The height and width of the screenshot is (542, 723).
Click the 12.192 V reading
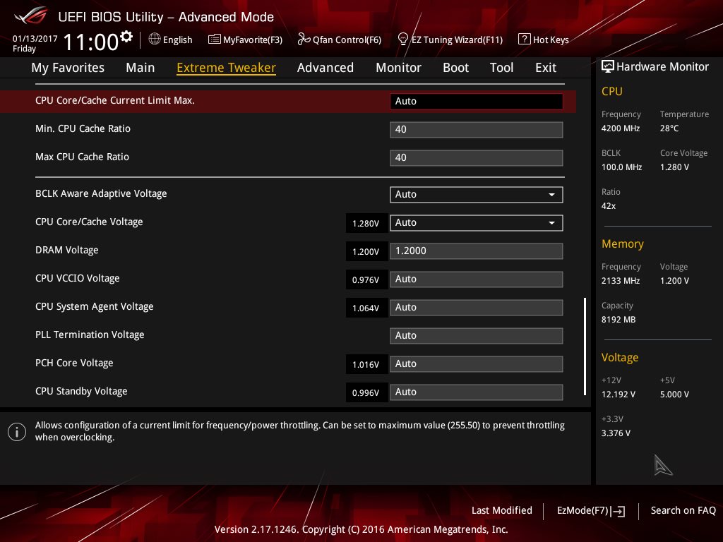tap(619, 395)
